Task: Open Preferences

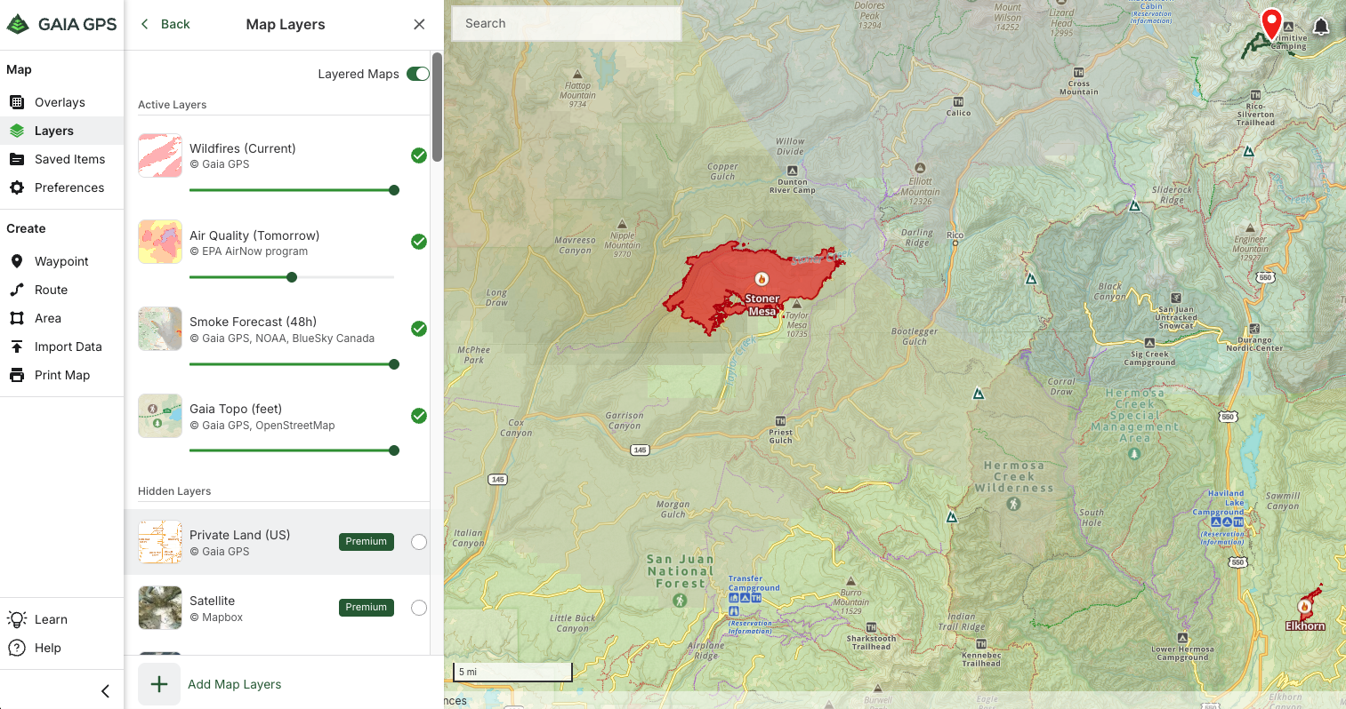Action: click(61, 187)
